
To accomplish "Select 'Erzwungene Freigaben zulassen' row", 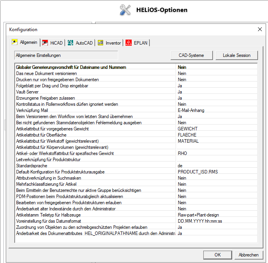I will [x=136, y=98].
